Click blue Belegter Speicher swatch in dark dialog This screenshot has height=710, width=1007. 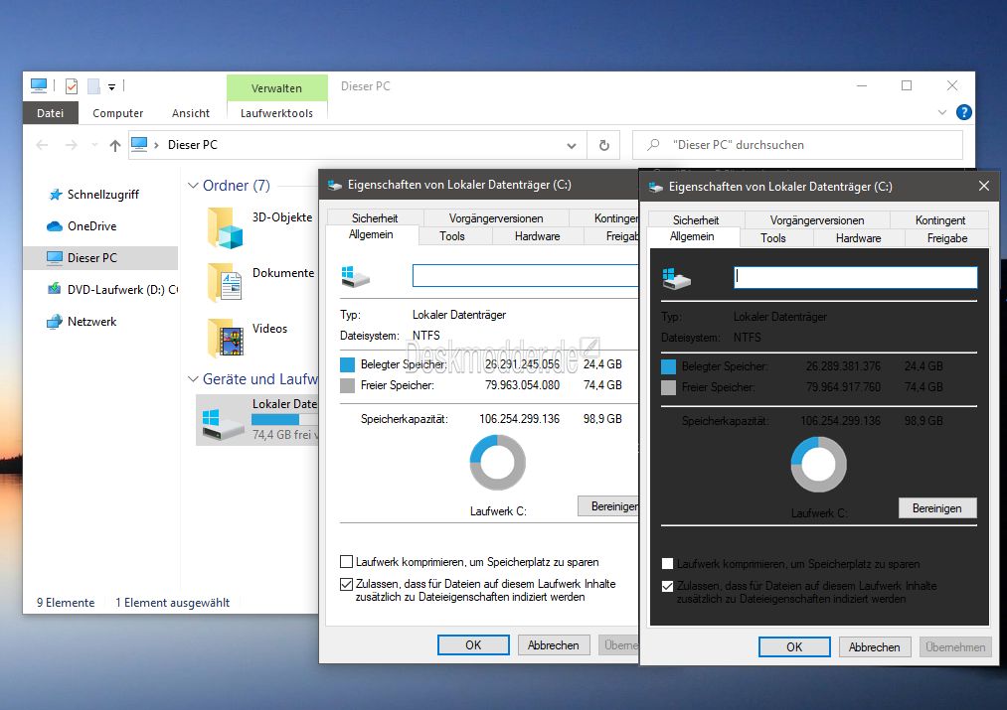tap(669, 366)
